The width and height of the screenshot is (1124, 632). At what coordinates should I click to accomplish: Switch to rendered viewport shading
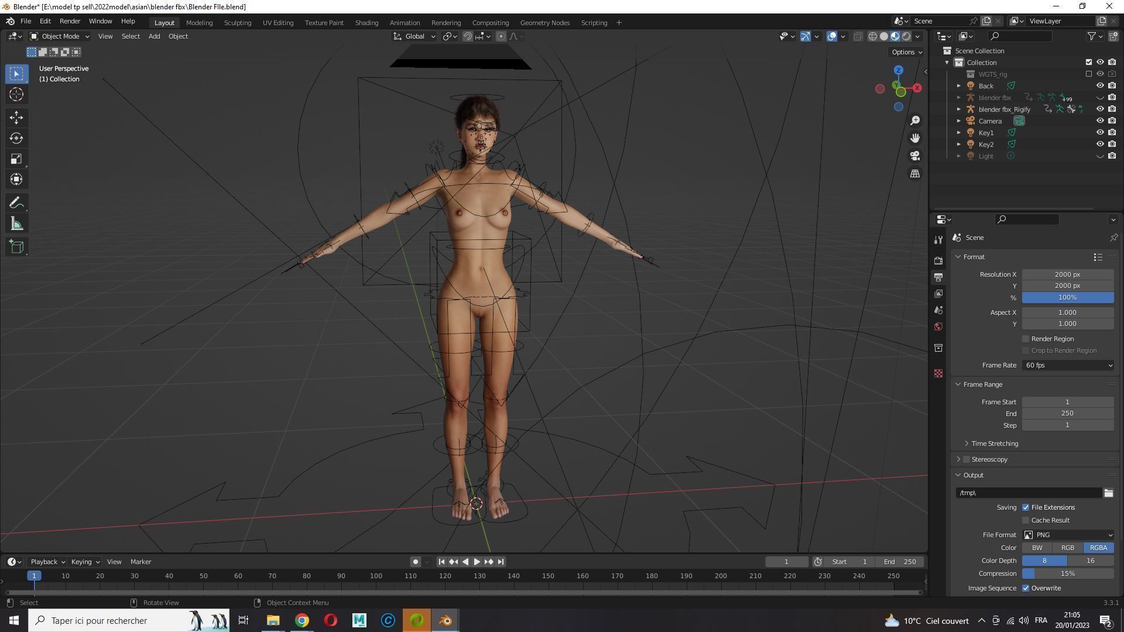point(906,36)
